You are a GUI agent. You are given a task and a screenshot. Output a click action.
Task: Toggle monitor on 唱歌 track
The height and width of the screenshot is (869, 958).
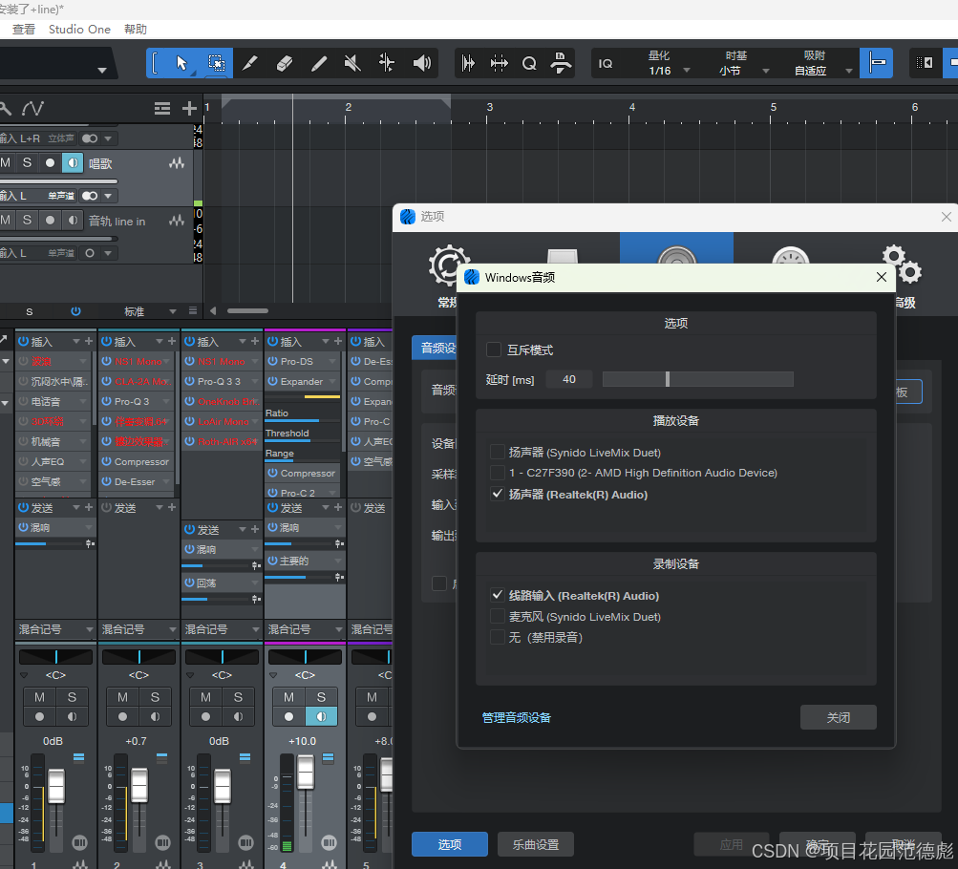pyautogui.click(x=72, y=163)
